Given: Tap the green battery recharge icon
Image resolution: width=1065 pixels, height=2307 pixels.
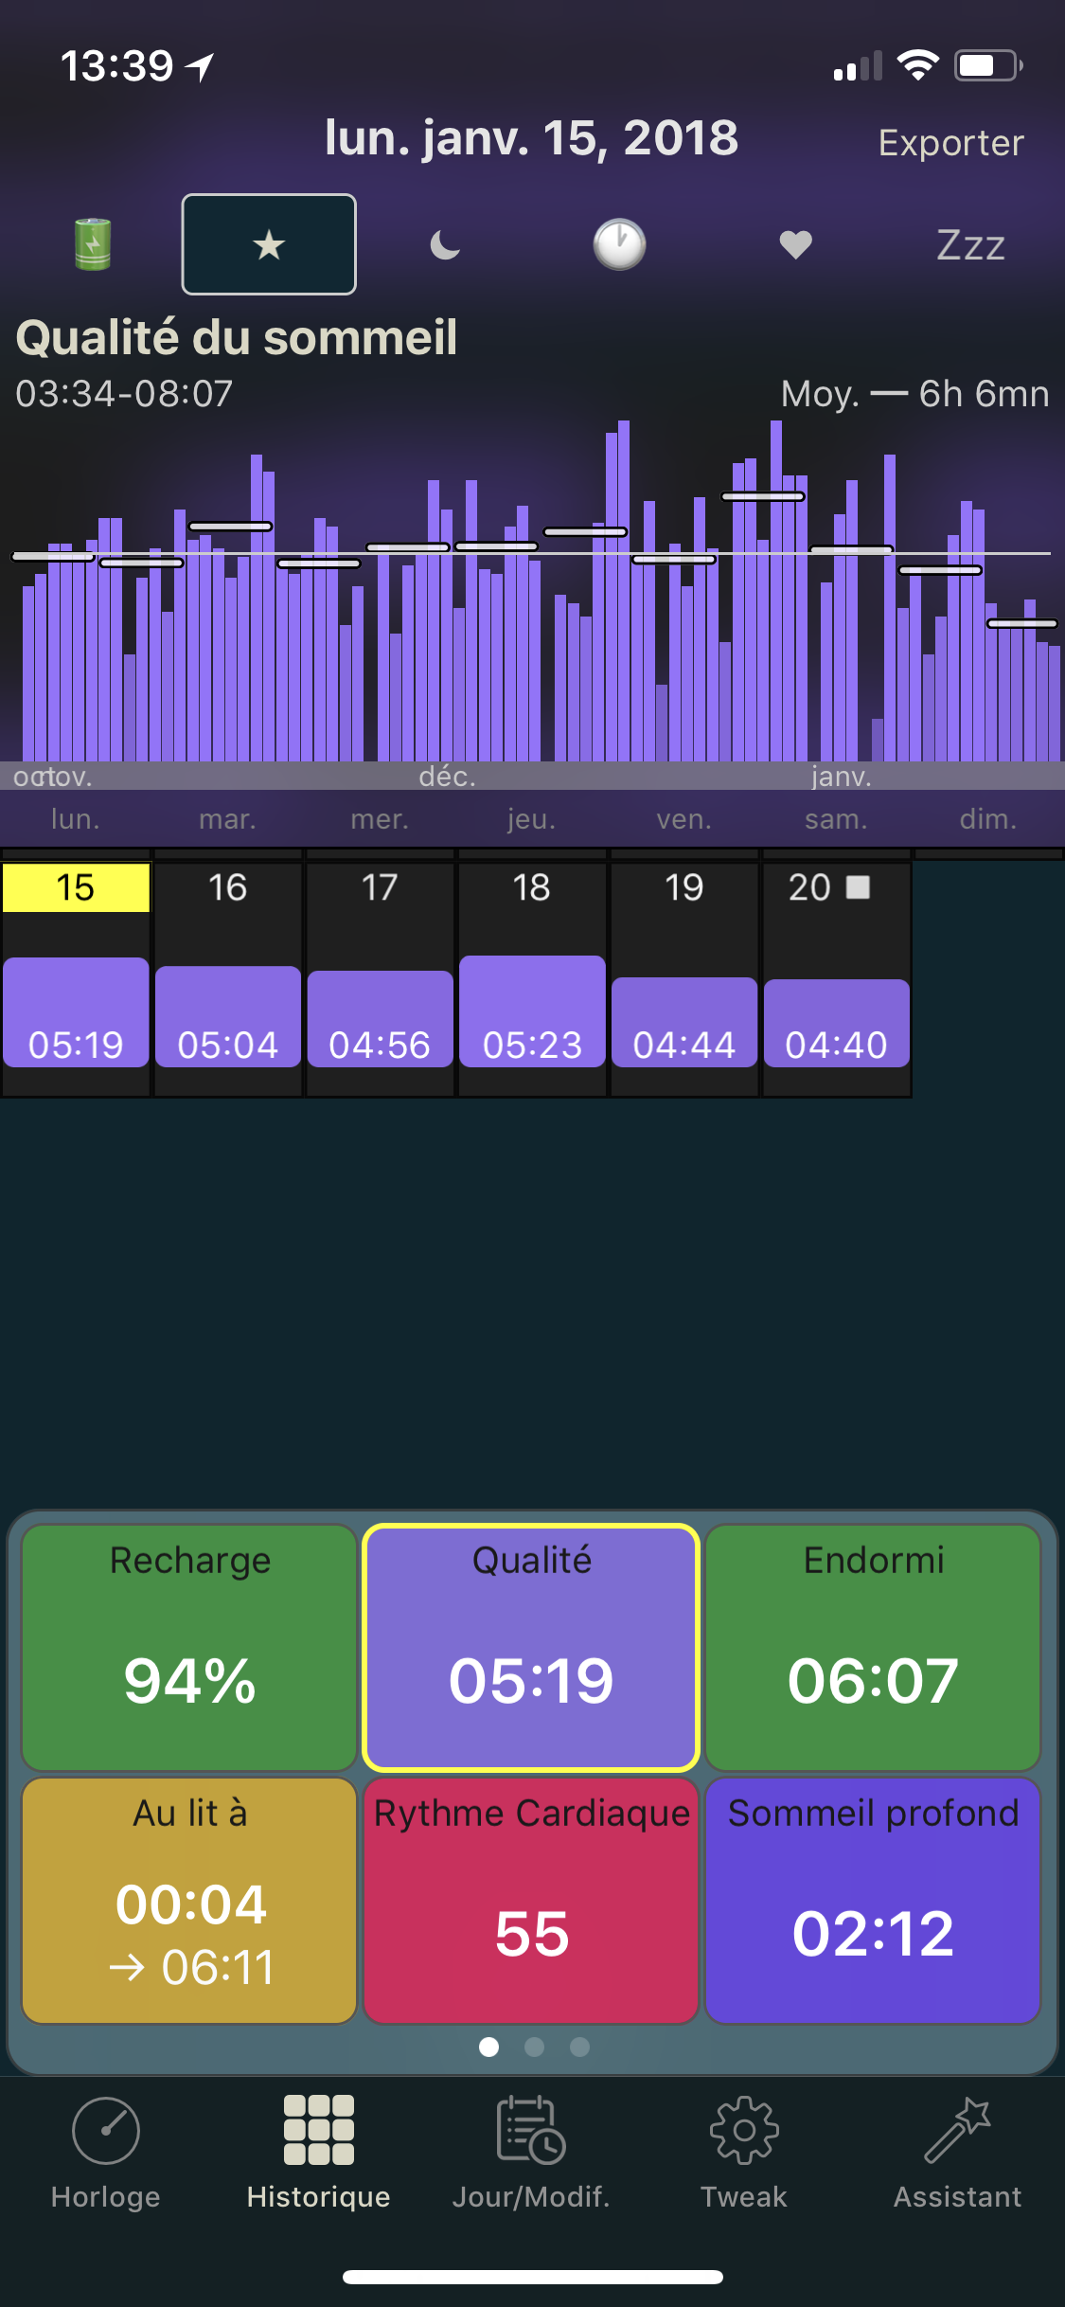Looking at the screenshot, I should coord(93,244).
